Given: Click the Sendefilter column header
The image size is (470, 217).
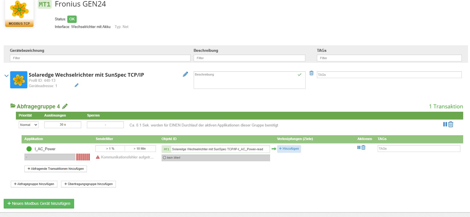Looking at the screenshot, I should click(x=104, y=139).
